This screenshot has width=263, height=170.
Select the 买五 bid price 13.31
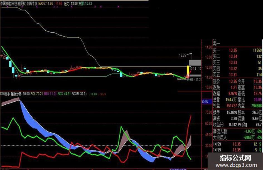coord(233,75)
